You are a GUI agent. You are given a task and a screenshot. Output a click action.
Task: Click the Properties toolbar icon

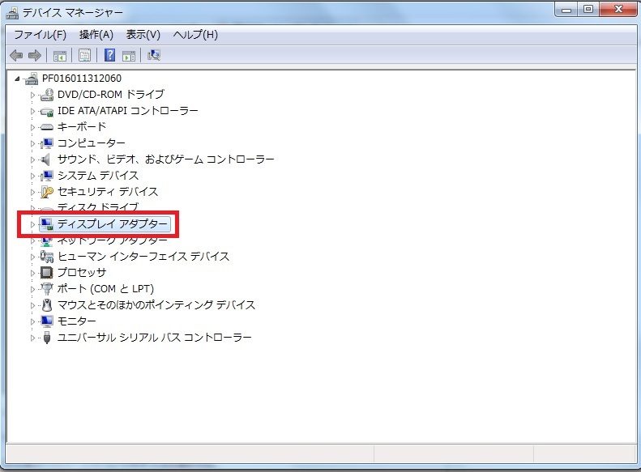click(84, 55)
